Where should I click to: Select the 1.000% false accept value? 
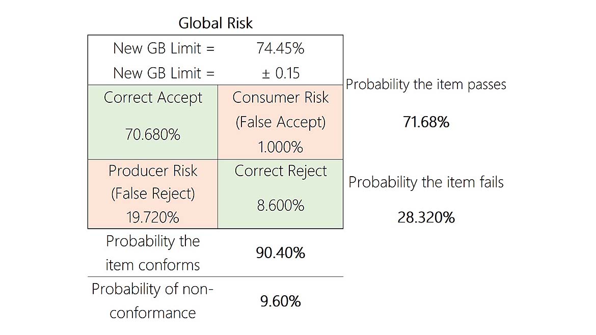tap(280, 147)
